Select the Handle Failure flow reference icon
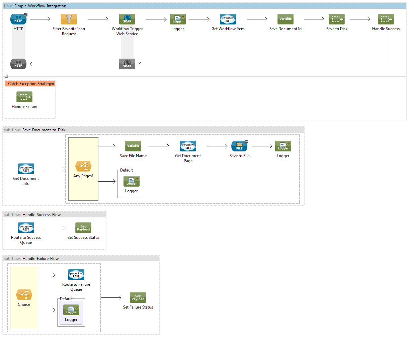This screenshot has width=414, height=337. [24, 97]
